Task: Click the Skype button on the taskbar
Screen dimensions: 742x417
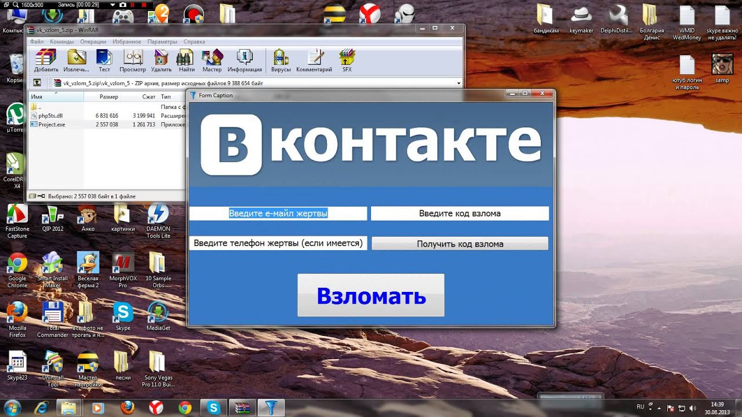Action: pyautogui.click(x=213, y=408)
